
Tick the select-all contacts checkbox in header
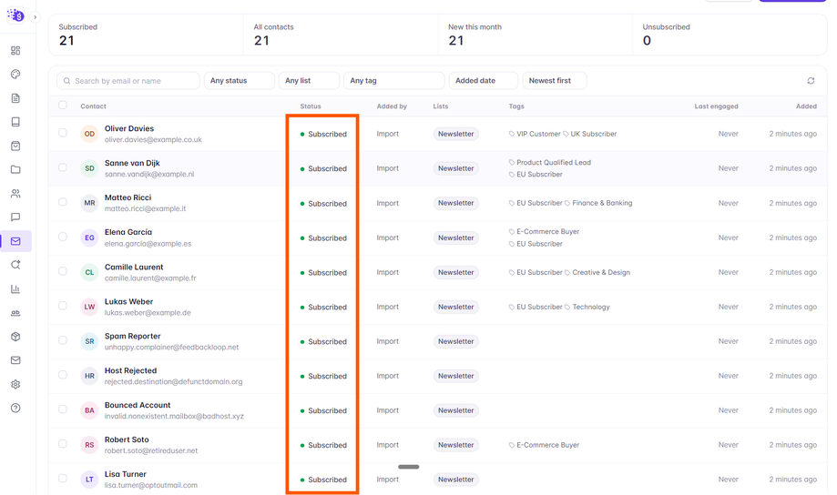[63, 105]
